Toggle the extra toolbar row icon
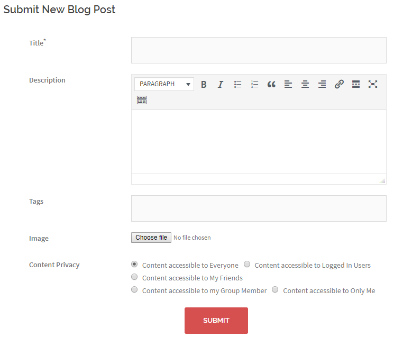The width and height of the screenshot is (403, 346). pos(142,100)
